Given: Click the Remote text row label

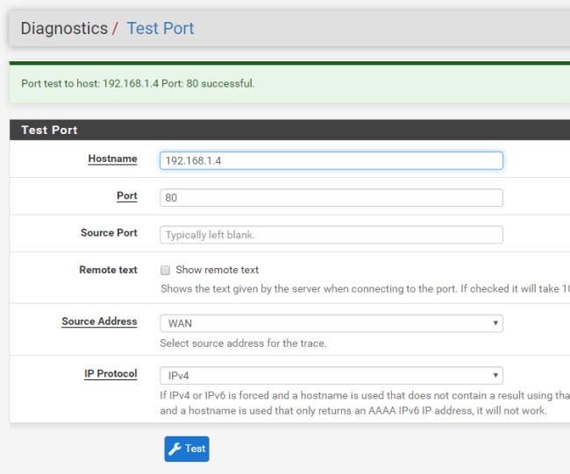Looking at the screenshot, I should click(108, 270).
